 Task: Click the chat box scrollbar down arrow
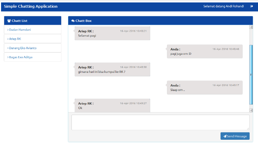tap(251, 110)
